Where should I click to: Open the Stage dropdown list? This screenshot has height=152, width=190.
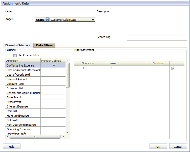[65, 19]
